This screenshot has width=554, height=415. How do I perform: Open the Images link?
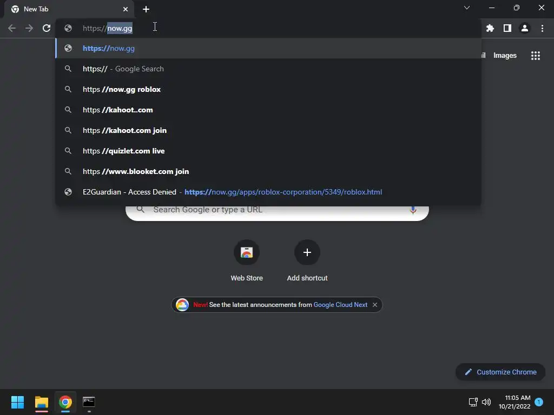pyautogui.click(x=505, y=56)
